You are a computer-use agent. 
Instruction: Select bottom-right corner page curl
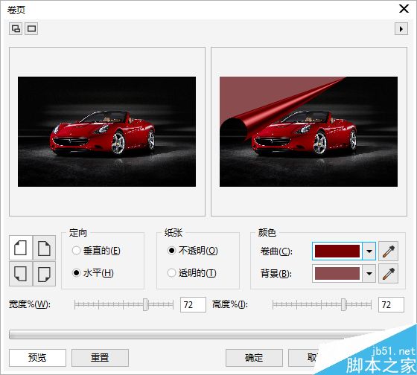[44, 274]
